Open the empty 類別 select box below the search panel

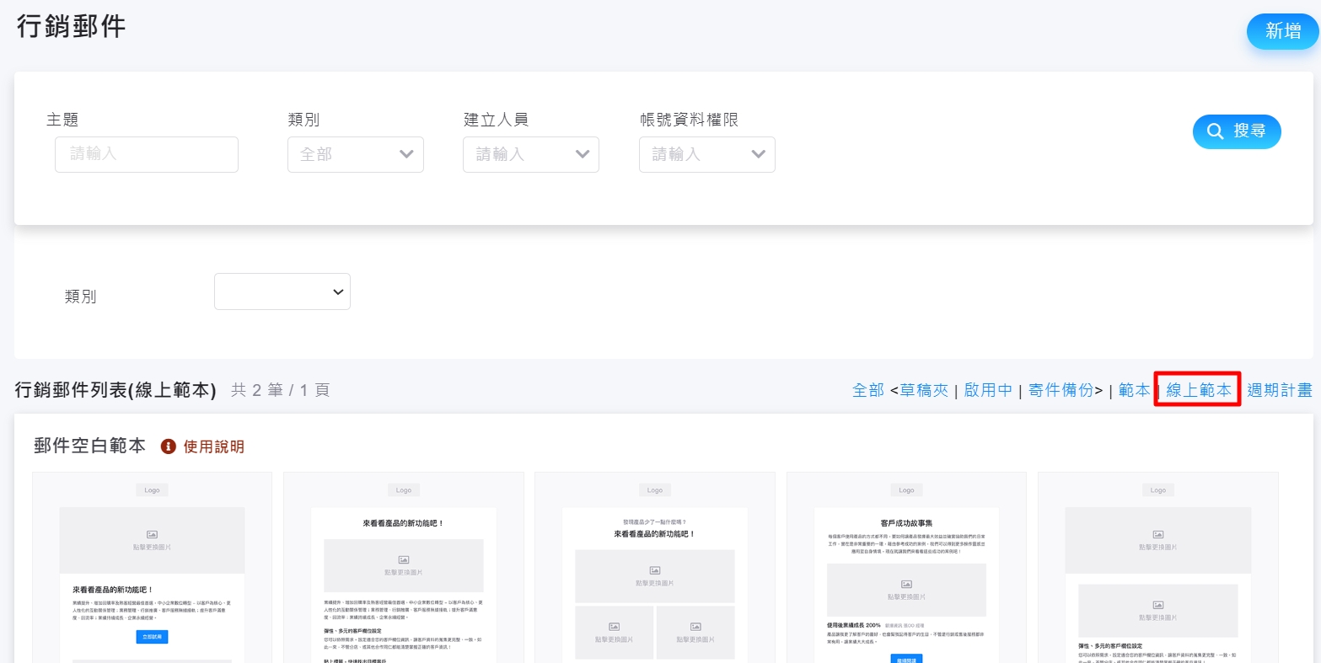282,291
